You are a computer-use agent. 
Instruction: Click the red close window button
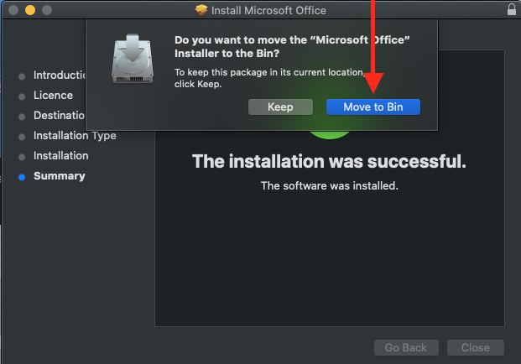(x=13, y=11)
